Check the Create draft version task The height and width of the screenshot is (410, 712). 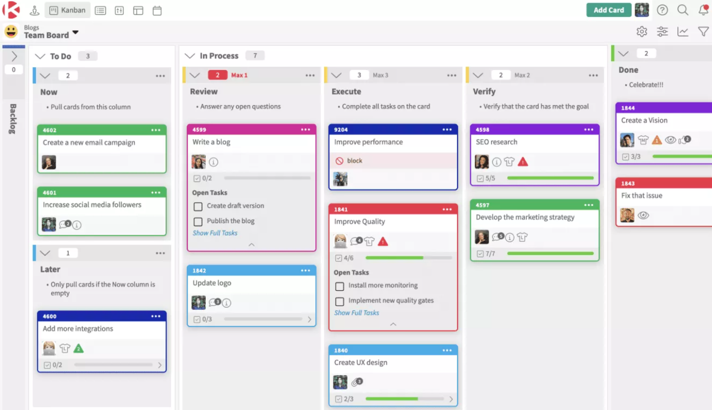coord(198,206)
